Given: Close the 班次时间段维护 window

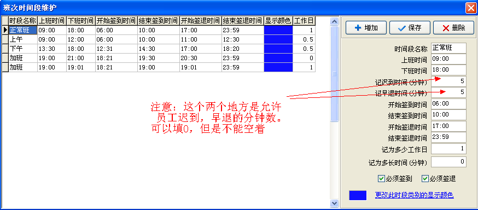Looking at the screenshot, I should [x=471, y=8].
